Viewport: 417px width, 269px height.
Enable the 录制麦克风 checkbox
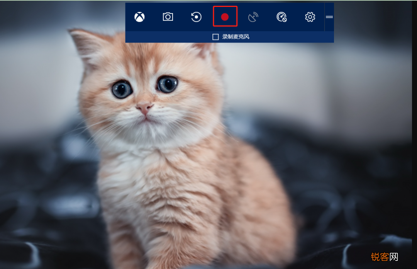pyautogui.click(x=215, y=37)
